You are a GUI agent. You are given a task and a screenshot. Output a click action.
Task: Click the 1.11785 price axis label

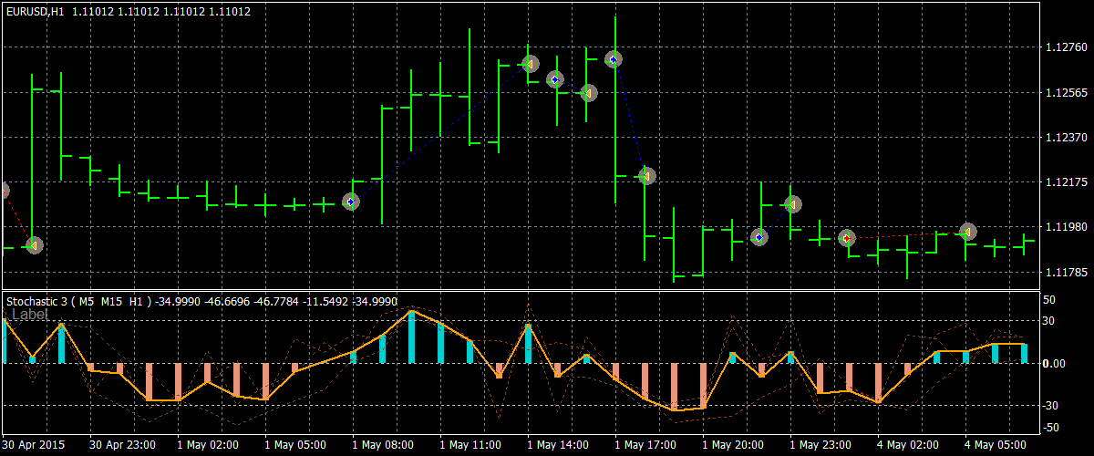pos(1065,272)
